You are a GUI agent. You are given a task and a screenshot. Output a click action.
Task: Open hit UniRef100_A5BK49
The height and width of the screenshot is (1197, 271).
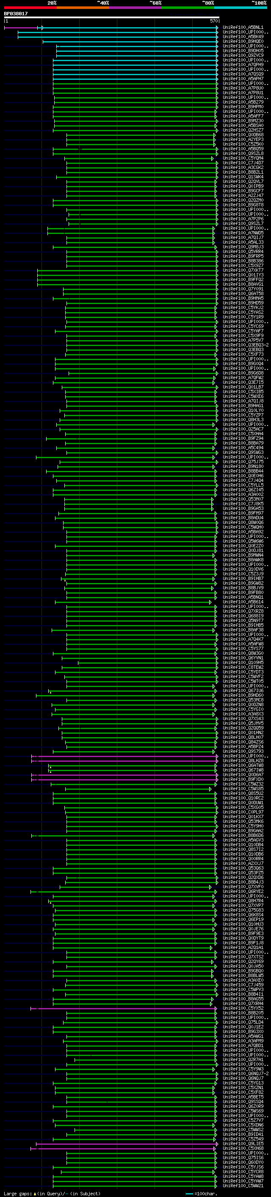pyautogui.click(x=243, y=37)
